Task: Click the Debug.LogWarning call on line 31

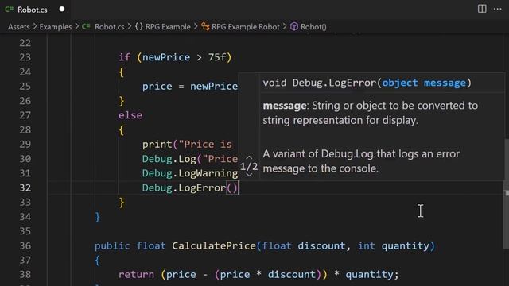Action: click(190, 173)
